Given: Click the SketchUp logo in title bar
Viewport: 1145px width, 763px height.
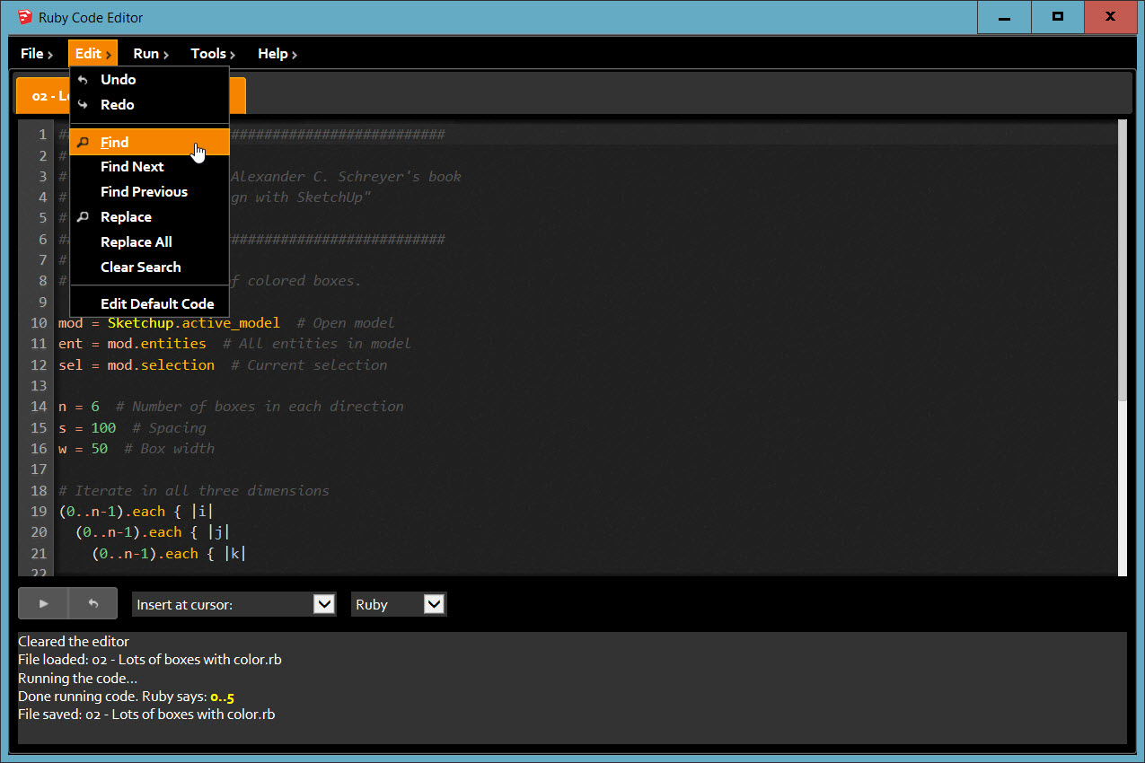Looking at the screenshot, I should tap(24, 17).
